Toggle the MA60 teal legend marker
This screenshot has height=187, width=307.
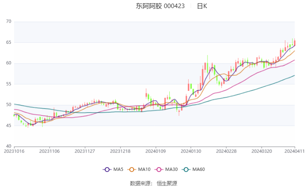[x=186, y=169]
